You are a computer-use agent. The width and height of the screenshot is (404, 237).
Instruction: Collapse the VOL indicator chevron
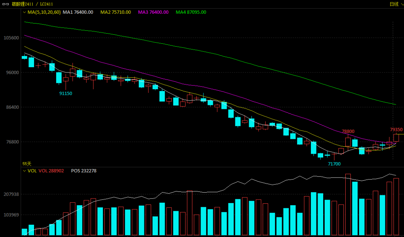24,171
